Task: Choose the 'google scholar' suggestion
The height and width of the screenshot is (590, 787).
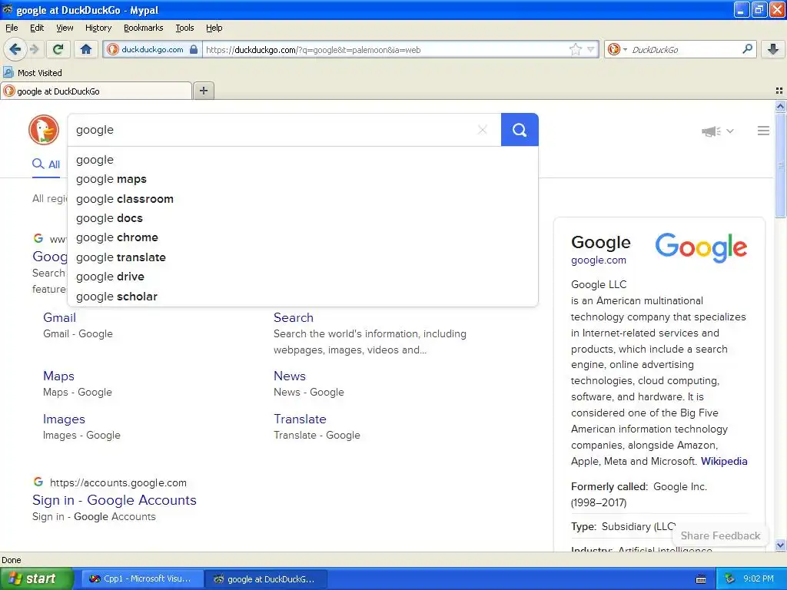Action: (303, 296)
